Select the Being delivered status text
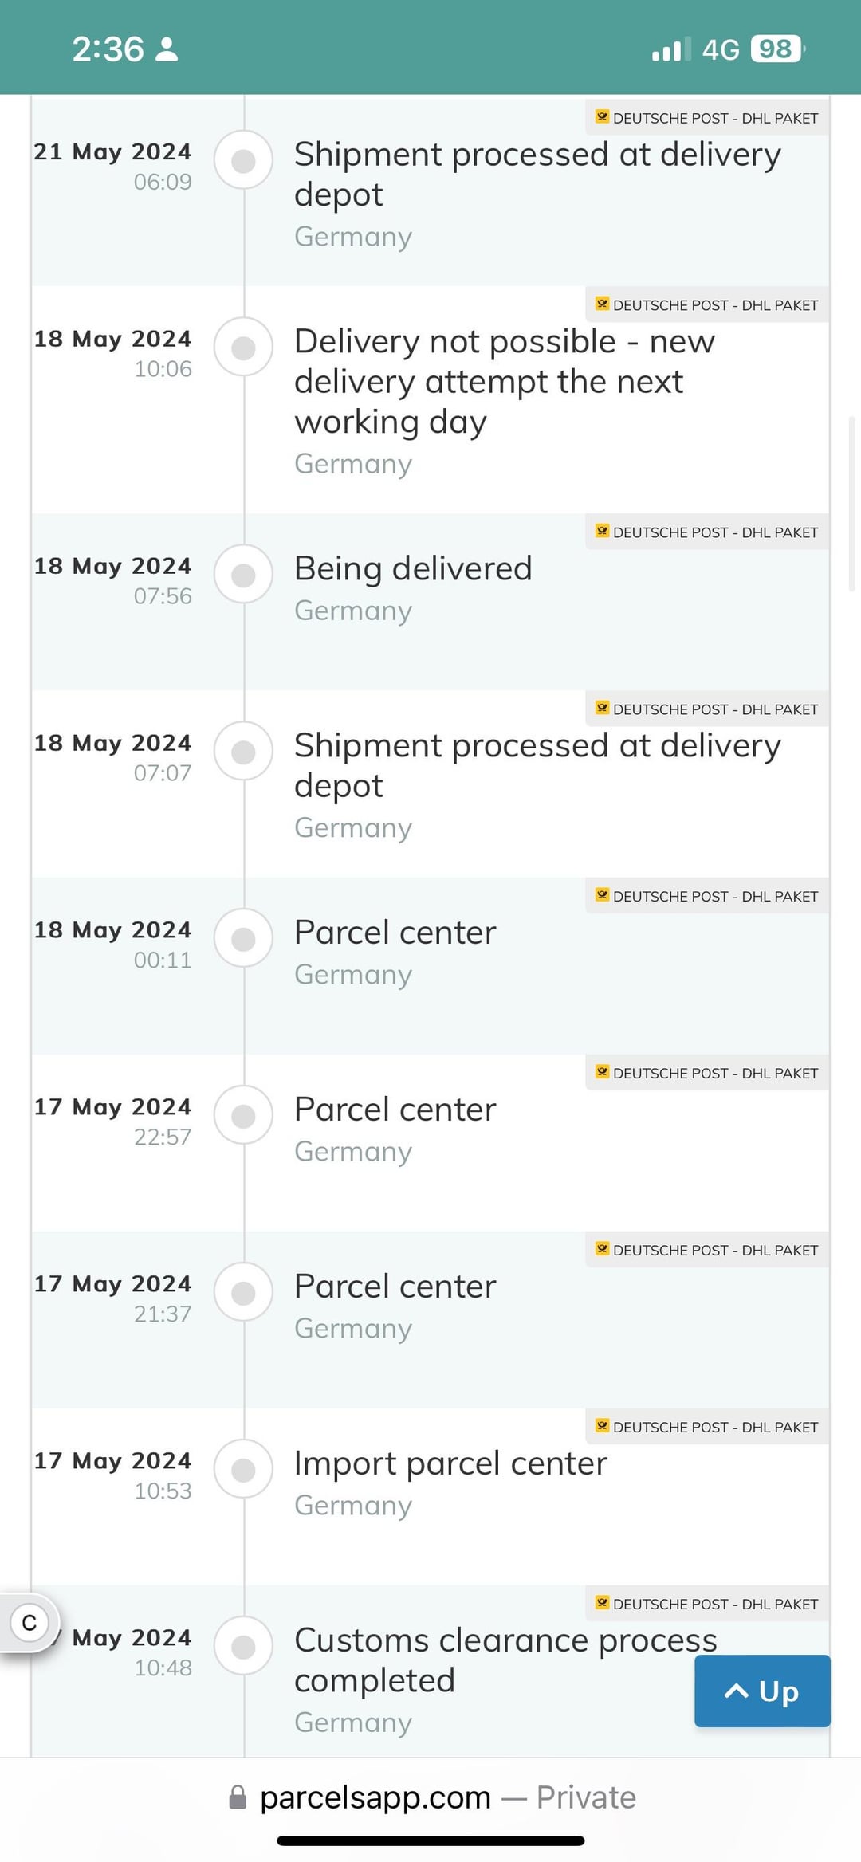 413,569
